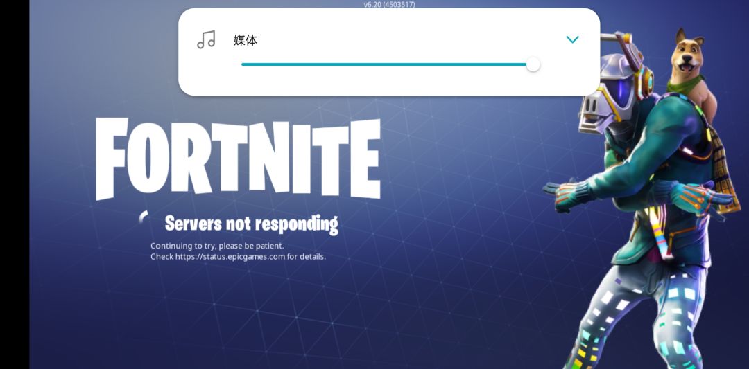This screenshot has width=749, height=369.
Task: Click the media volume slider handle
Action: [533, 64]
